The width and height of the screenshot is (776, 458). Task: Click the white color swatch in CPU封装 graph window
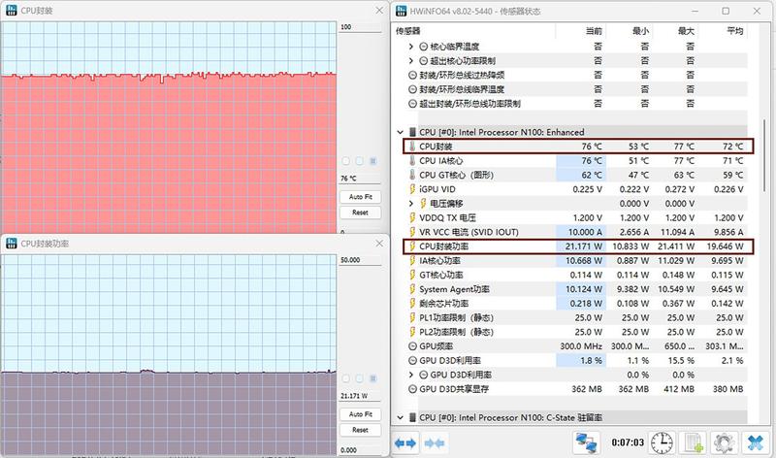tap(346, 161)
